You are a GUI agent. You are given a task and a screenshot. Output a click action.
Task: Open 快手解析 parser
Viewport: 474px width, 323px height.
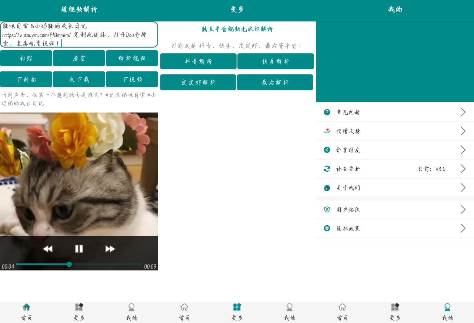[x=276, y=61]
